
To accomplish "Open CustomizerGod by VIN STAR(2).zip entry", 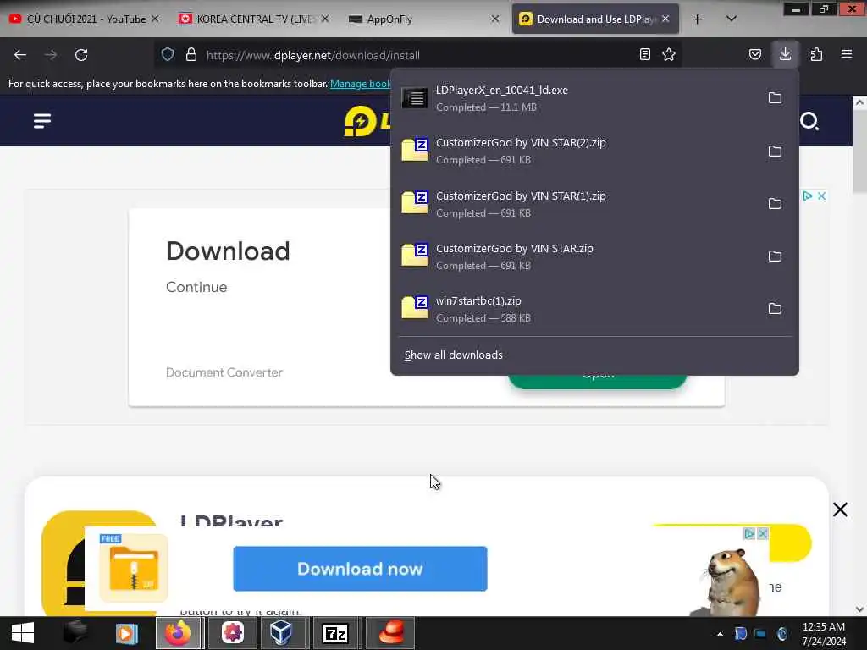I will click(577, 151).
